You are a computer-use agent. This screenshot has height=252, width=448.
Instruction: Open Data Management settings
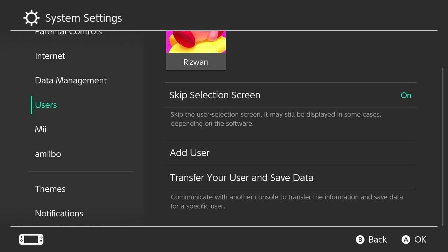[71, 80]
